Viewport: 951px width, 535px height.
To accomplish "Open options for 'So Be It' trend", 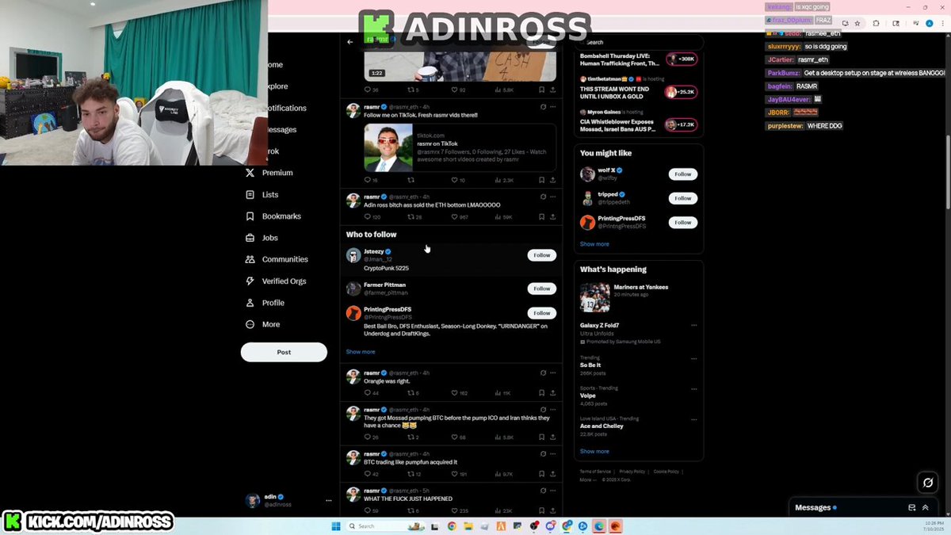I will 693,358.
